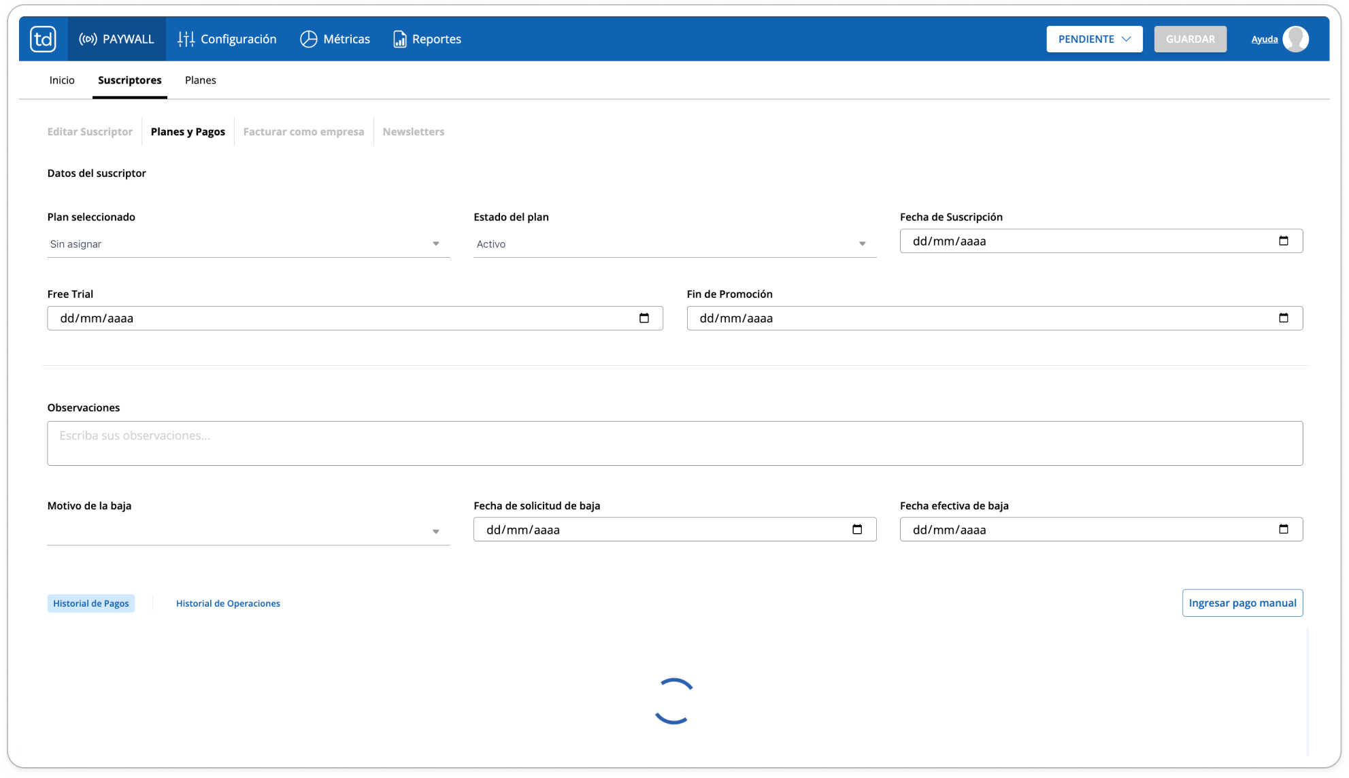The width and height of the screenshot is (1349, 778).
Task: Expand the PENDIENTE status dropdown
Action: tap(1095, 39)
